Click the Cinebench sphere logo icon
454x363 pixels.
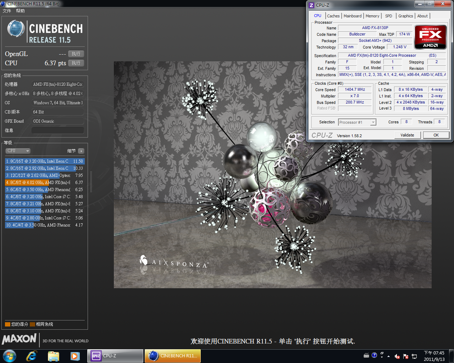click(16, 29)
